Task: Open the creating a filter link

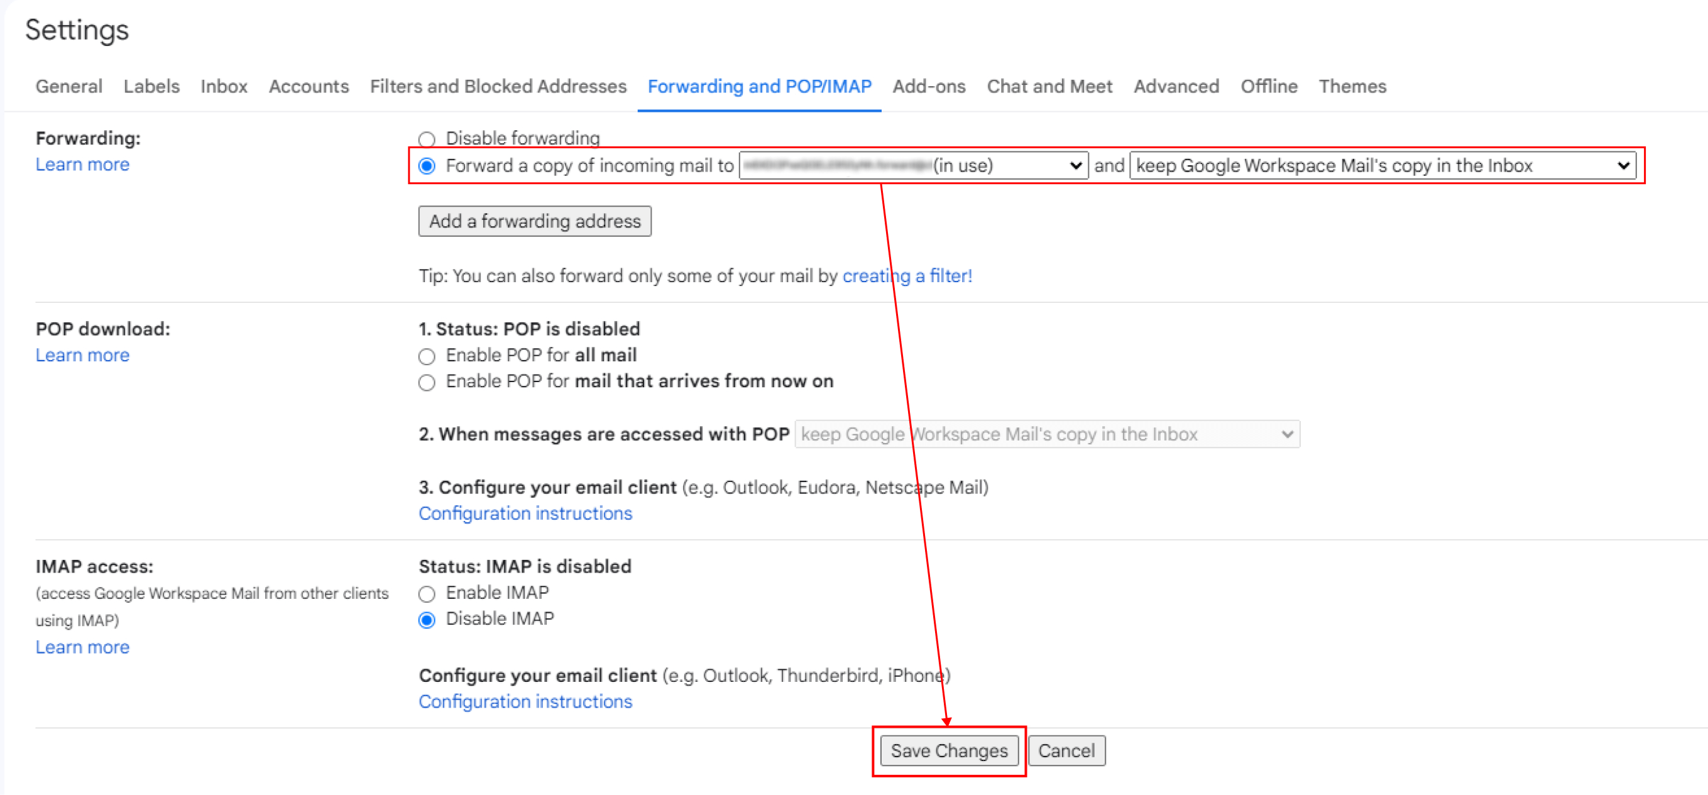Action: pos(906,276)
